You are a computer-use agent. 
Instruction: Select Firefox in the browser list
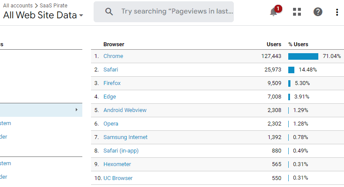(112, 83)
